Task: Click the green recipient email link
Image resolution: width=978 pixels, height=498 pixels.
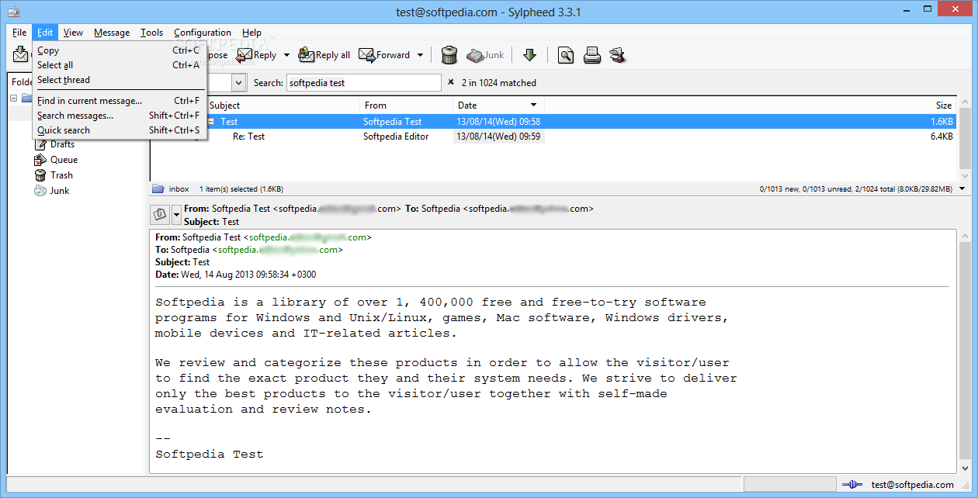Action: pos(278,250)
